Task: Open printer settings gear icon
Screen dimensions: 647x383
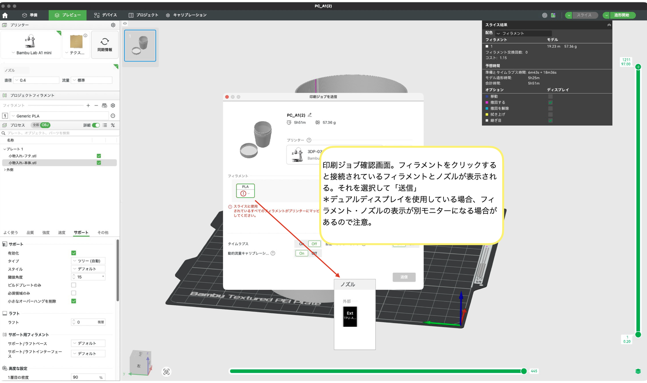Action: tap(113, 25)
